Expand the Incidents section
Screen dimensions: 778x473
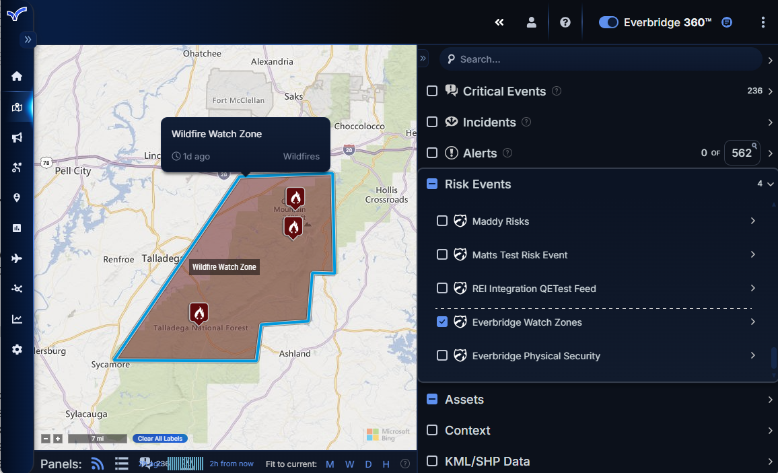[770, 122]
